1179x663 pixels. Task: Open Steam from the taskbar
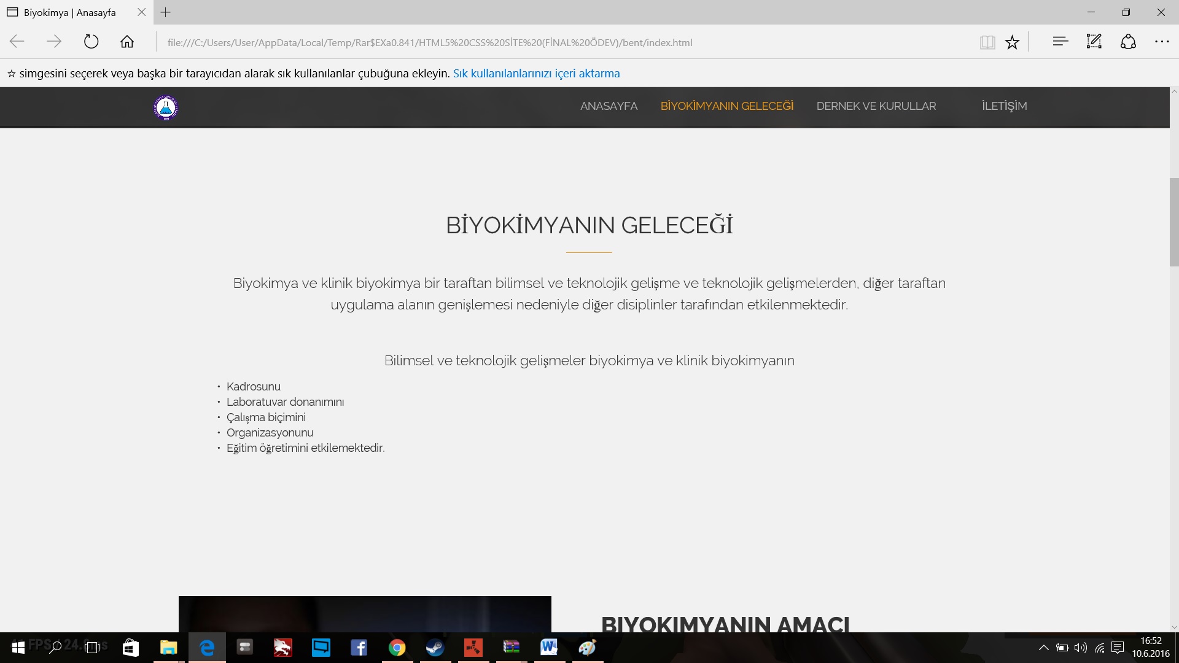435,648
